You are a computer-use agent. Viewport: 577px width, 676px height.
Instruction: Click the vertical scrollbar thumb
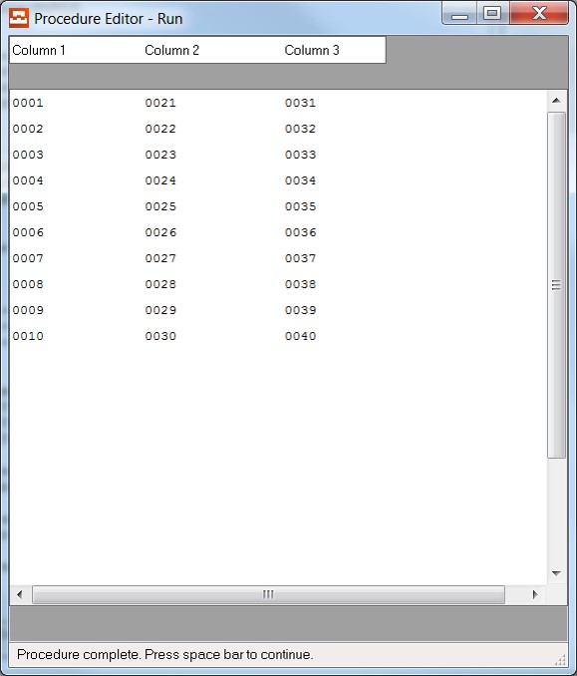[556, 284]
